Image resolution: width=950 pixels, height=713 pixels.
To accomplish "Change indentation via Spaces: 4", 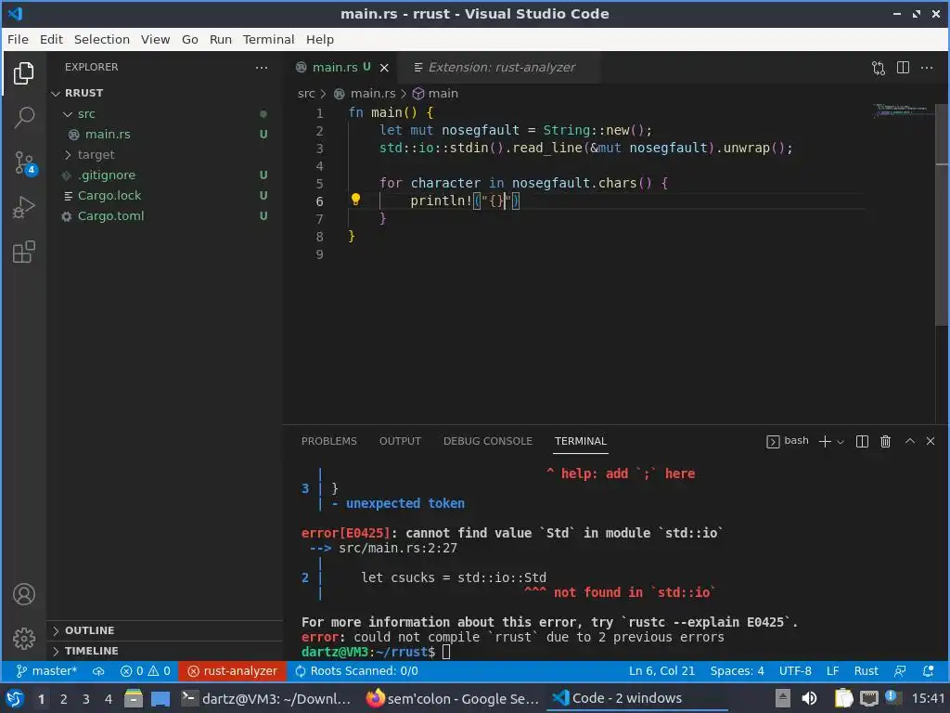I will point(737,670).
